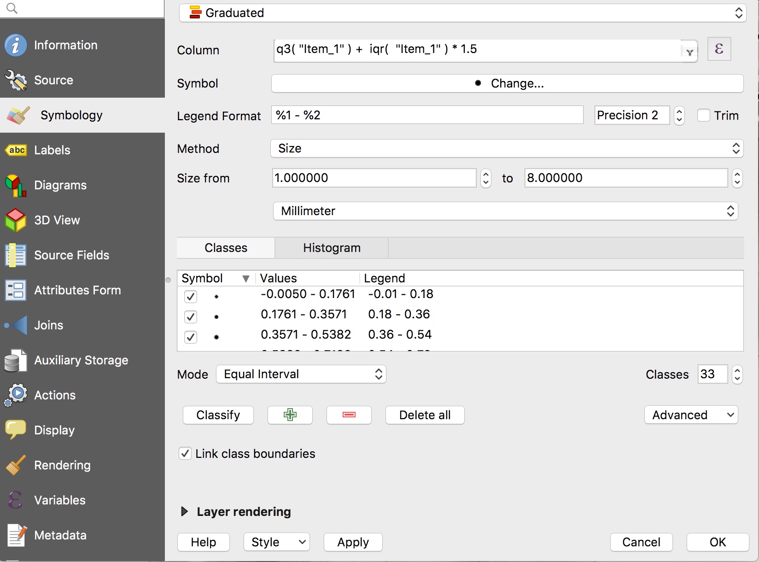The height and width of the screenshot is (562, 759).
Task: Open the Labels abc icon
Action: [x=17, y=150]
